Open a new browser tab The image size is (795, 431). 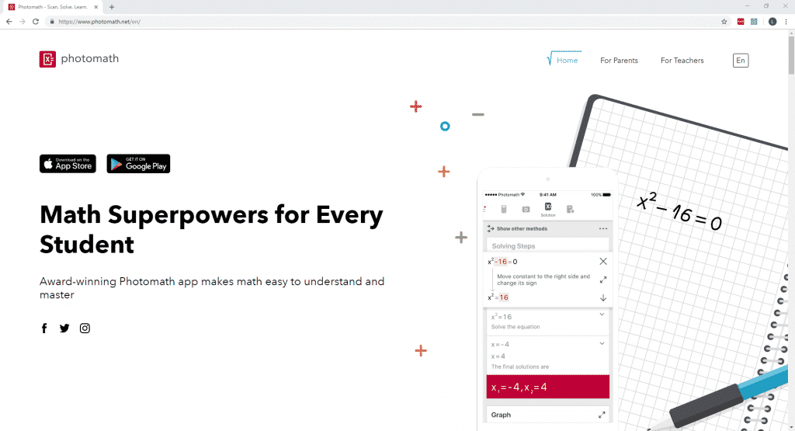112,7
